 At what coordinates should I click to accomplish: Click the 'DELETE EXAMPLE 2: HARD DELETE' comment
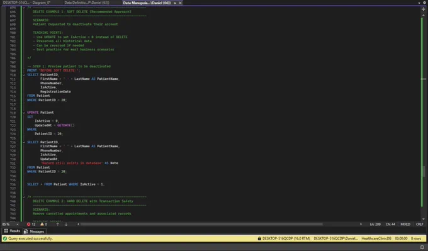[83, 201]
